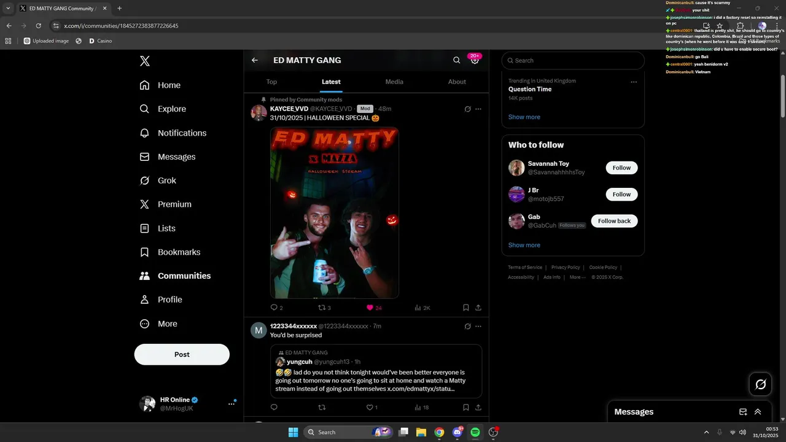786x442 pixels.
Task: Show more Who to follow suggestions
Action: pyautogui.click(x=524, y=245)
